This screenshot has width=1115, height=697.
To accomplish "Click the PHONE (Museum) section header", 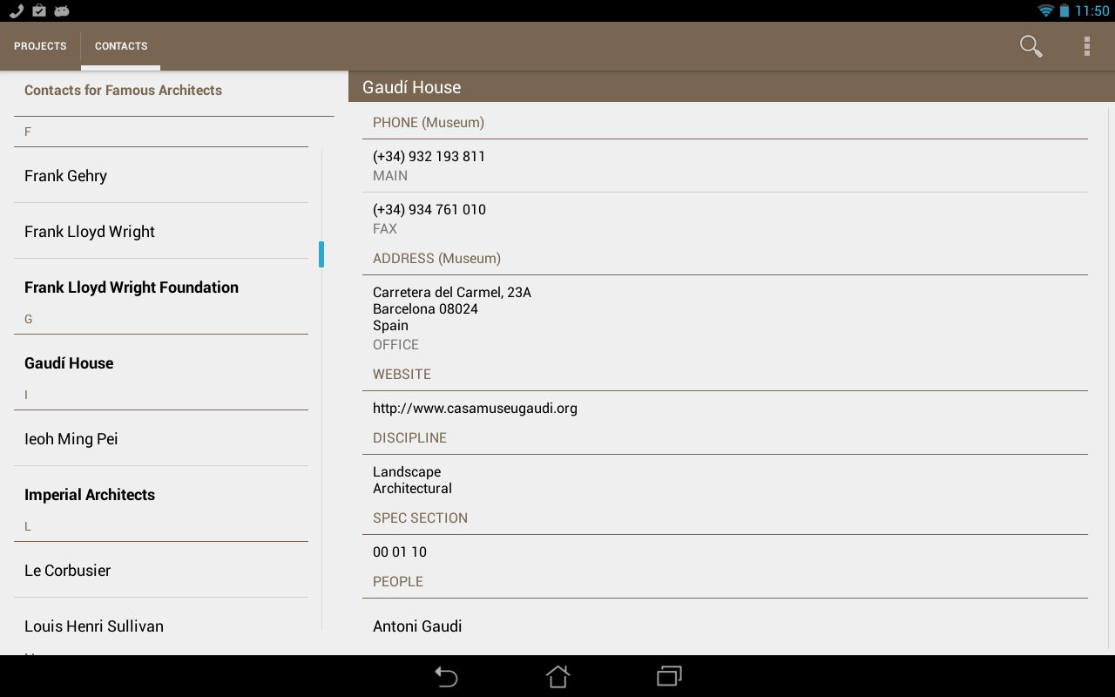I will 429,123.
